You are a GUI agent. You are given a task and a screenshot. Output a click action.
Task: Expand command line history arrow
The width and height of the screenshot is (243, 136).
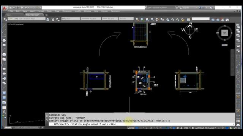pos(234,124)
